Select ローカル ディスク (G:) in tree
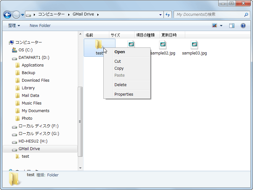Image resolution: width=253 pixels, height=190 pixels. point(39,133)
